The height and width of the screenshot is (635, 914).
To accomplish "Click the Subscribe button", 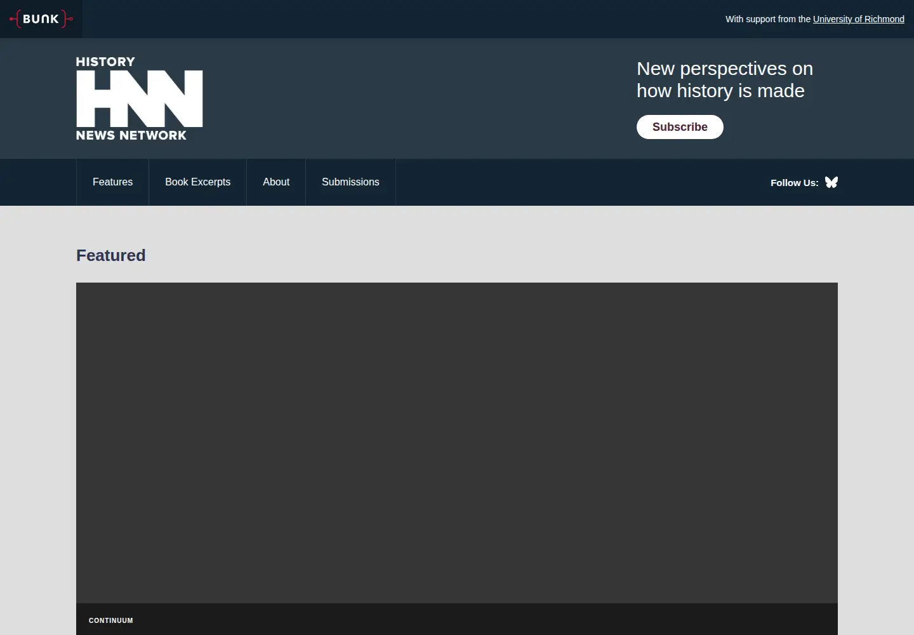I will (680, 127).
